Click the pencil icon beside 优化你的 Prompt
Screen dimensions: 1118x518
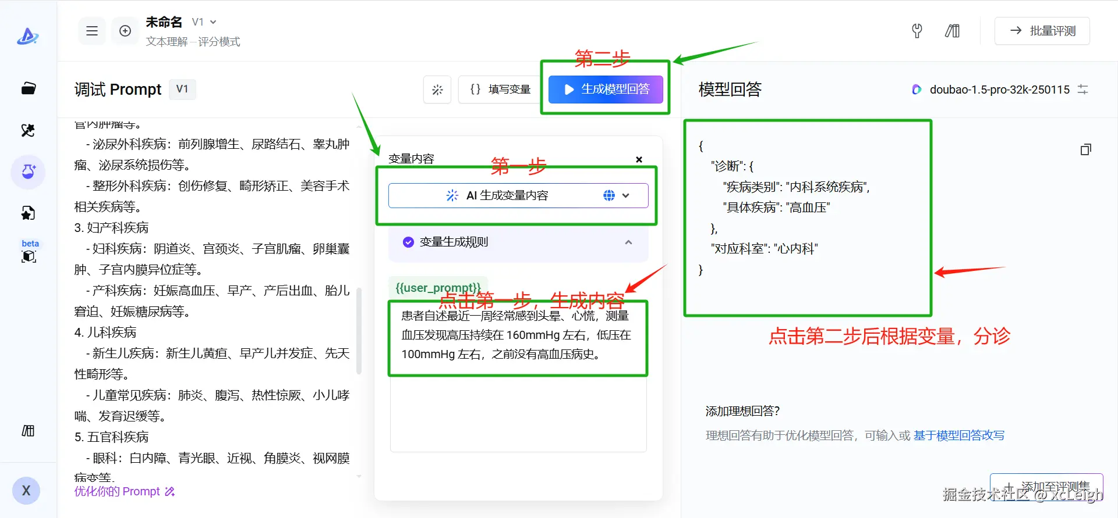point(169,492)
